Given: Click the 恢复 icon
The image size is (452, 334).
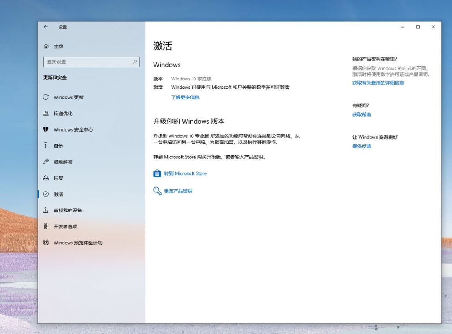Looking at the screenshot, I should point(46,178).
